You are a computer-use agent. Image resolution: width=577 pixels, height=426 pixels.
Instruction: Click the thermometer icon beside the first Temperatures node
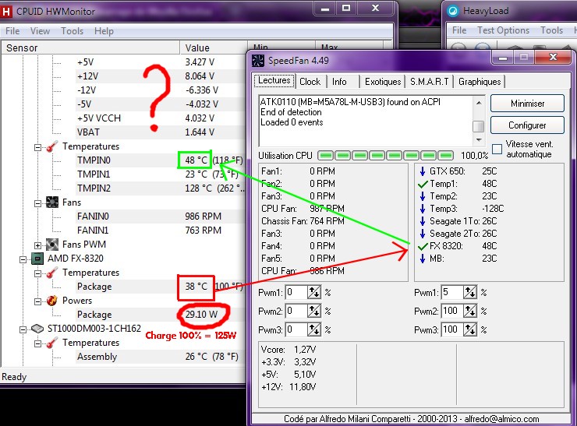[x=52, y=146]
